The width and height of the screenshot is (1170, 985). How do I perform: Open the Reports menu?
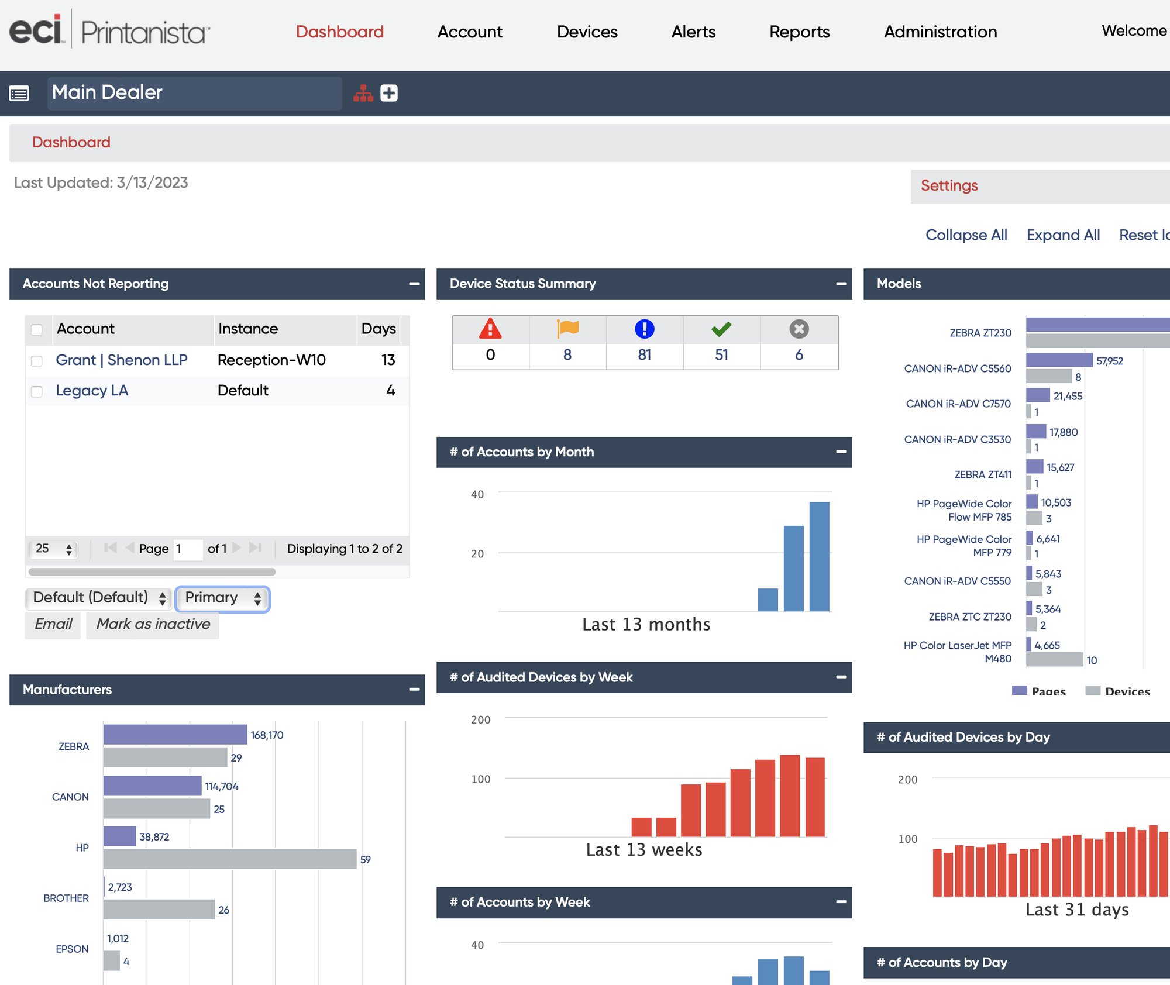pyautogui.click(x=799, y=32)
